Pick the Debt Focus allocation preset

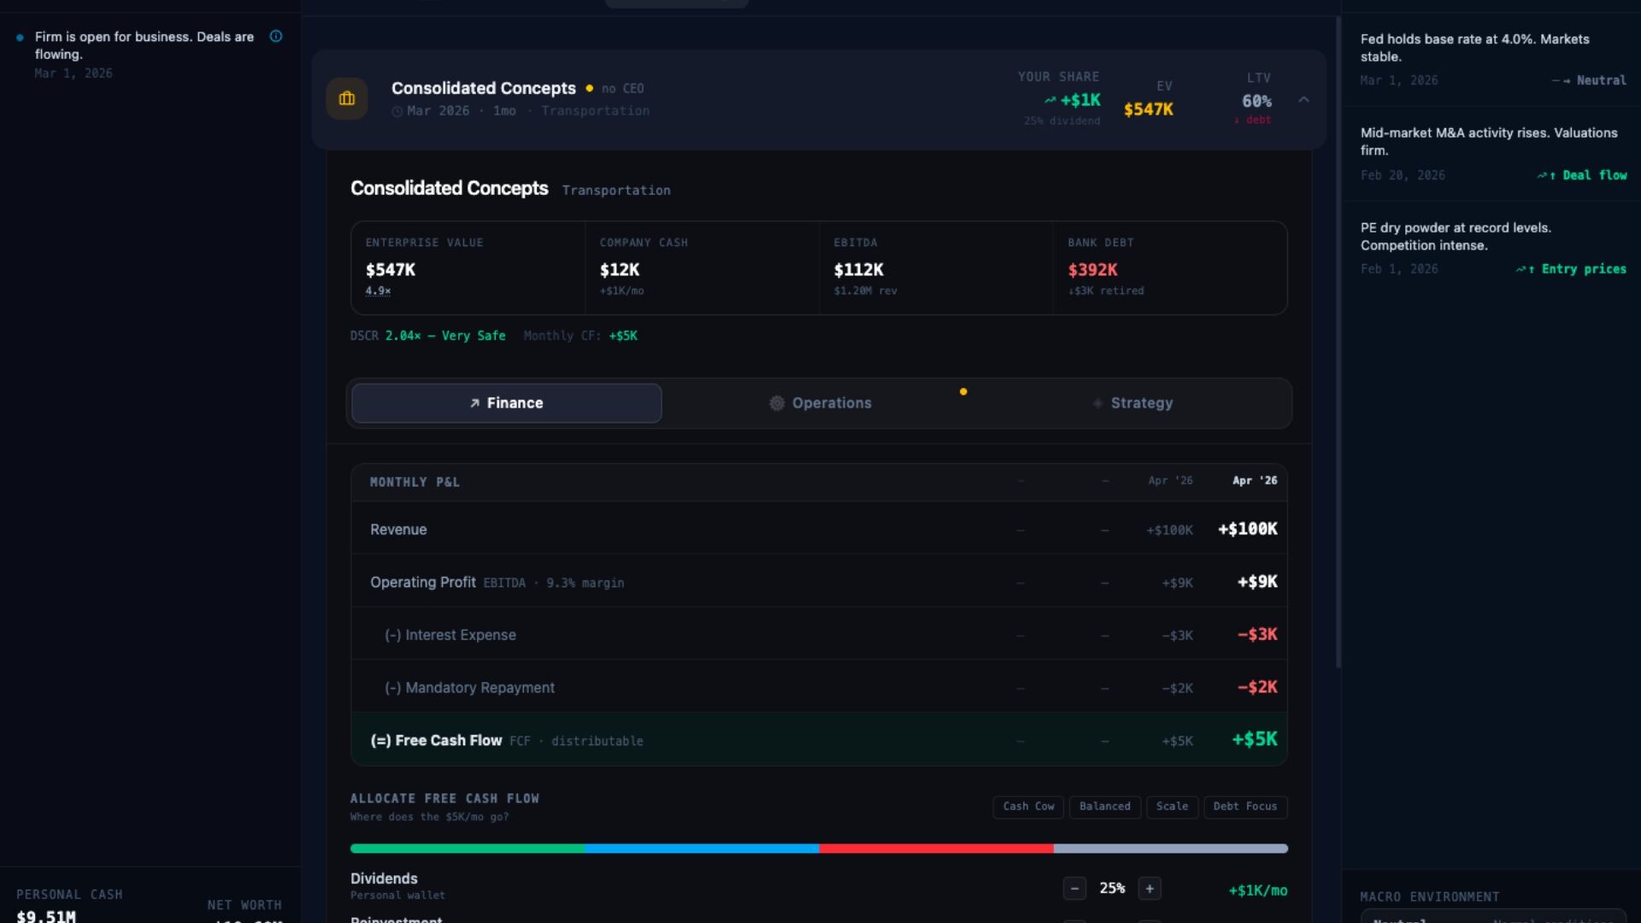click(x=1245, y=807)
